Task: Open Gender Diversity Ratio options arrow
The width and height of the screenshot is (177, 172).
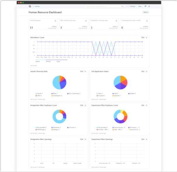Action: [x=86, y=71]
